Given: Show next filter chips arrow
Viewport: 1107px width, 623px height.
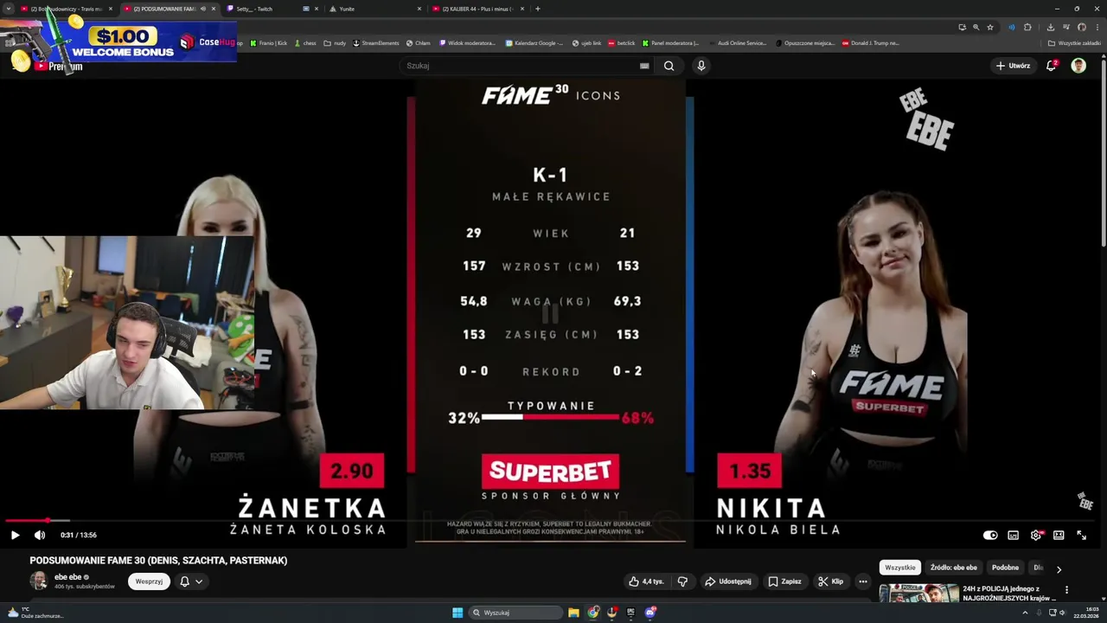Looking at the screenshot, I should click(x=1059, y=568).
